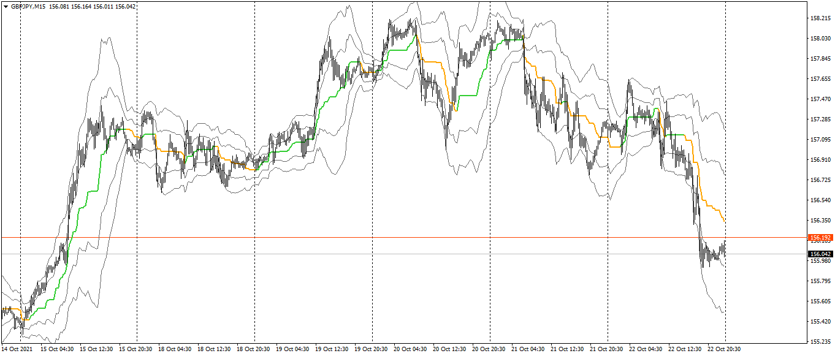The image size is (835, 356).
Task: Click the 19 Oct 20:30 time label
Action: 372,349
